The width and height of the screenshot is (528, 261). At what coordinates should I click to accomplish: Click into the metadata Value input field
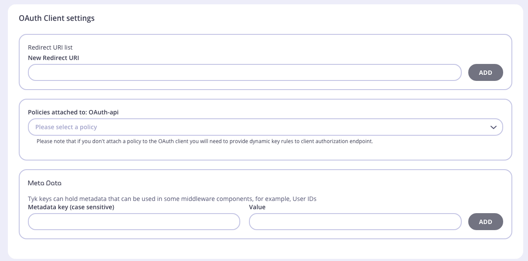coord(355,221)
